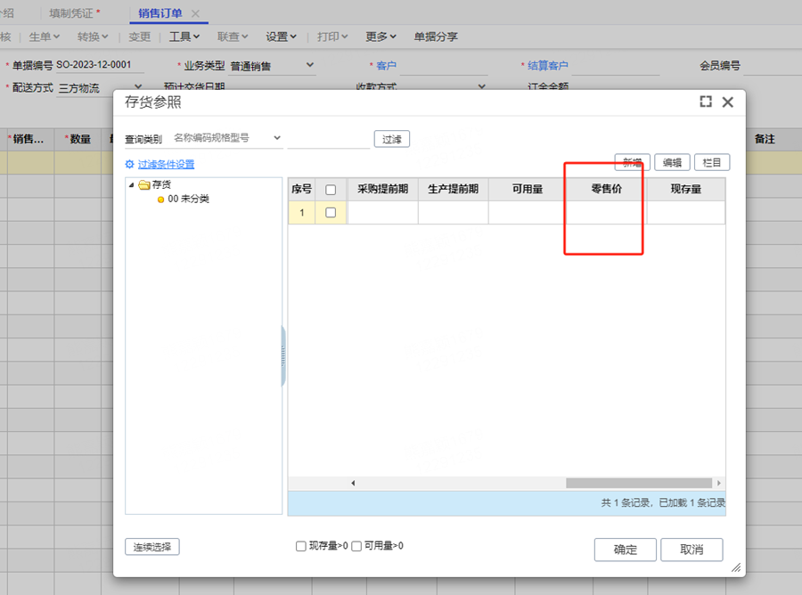Click the 备注 column header in order grid
Image resolution: width=802 pixels, height=595 pixels.
coord(765,139)
